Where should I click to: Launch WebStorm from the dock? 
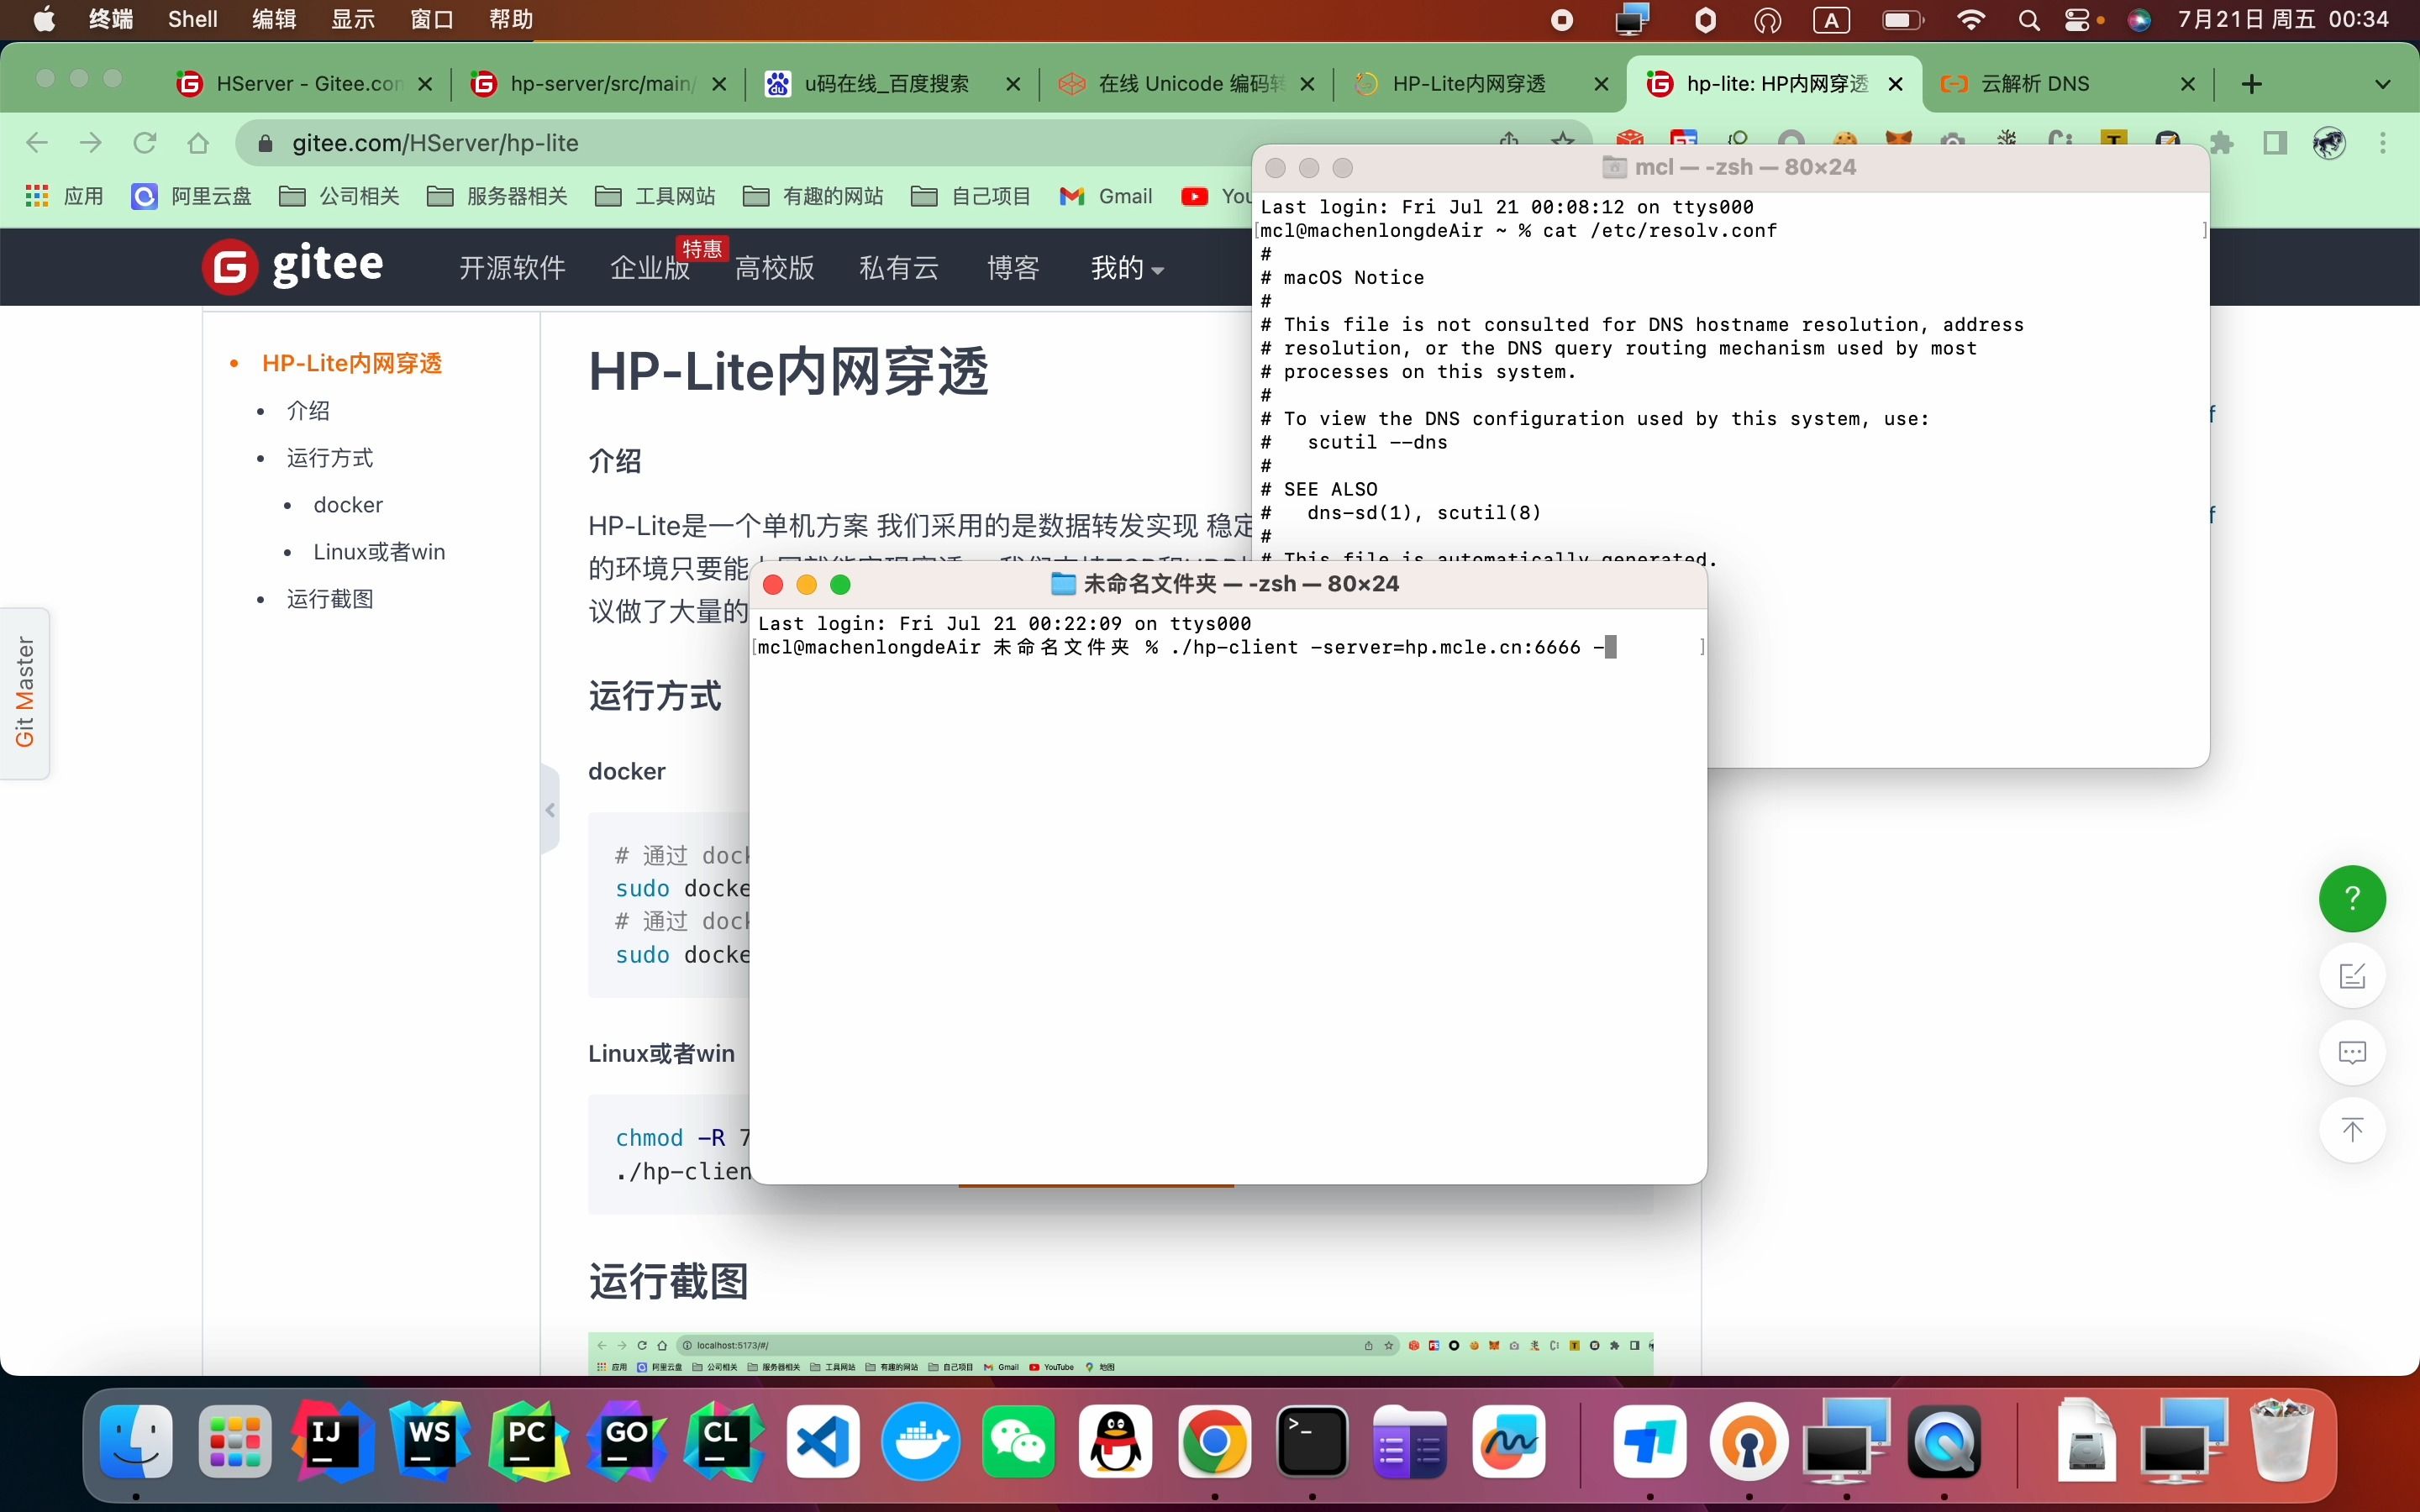(430, 1441)
